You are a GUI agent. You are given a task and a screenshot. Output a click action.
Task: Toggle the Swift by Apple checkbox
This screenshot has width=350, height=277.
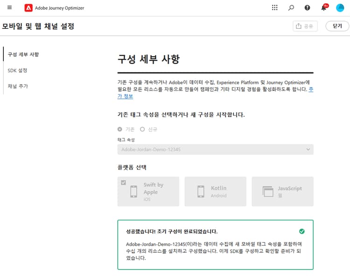(124, 182)
